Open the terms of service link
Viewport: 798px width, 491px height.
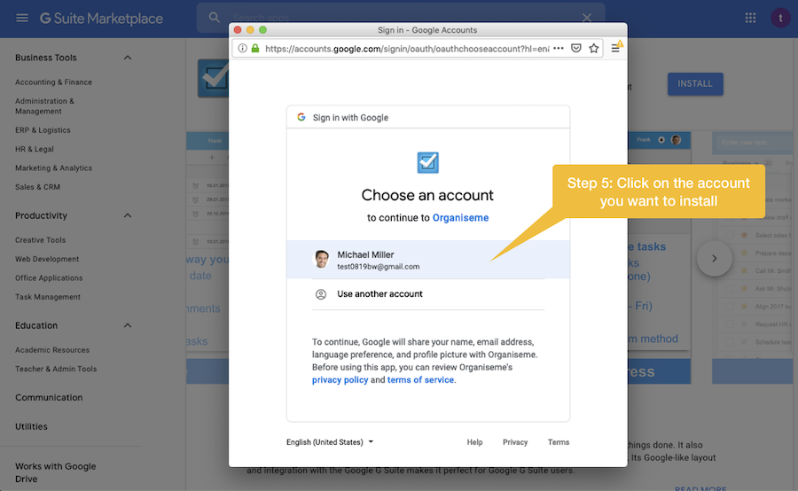click(420, 380)
